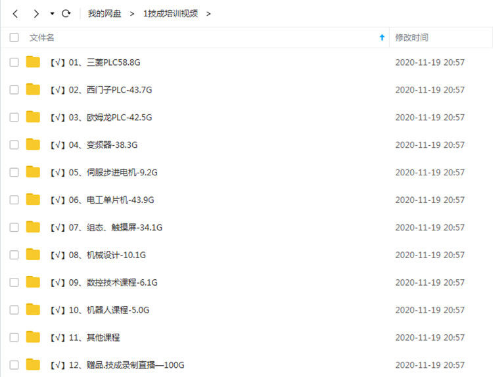Open the navigation history dropdown arrow
This screenshot has width=493, height=377.
[52, 14]
